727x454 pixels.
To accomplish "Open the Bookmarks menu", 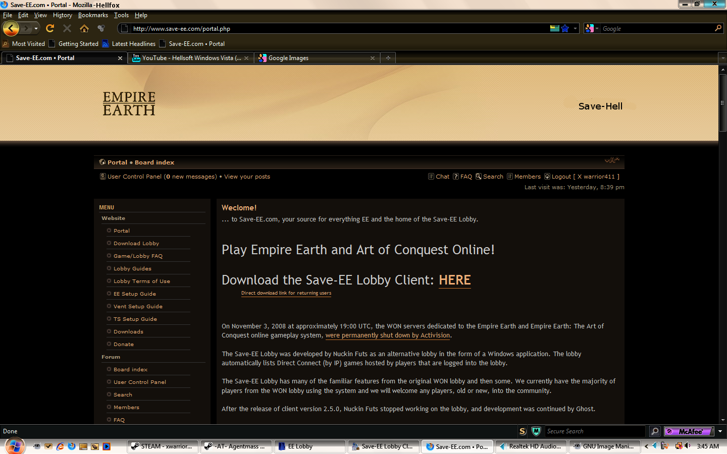I will click(x=93, y=15).
